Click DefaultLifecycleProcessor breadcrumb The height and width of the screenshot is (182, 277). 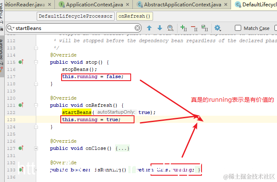click(75, 16)
